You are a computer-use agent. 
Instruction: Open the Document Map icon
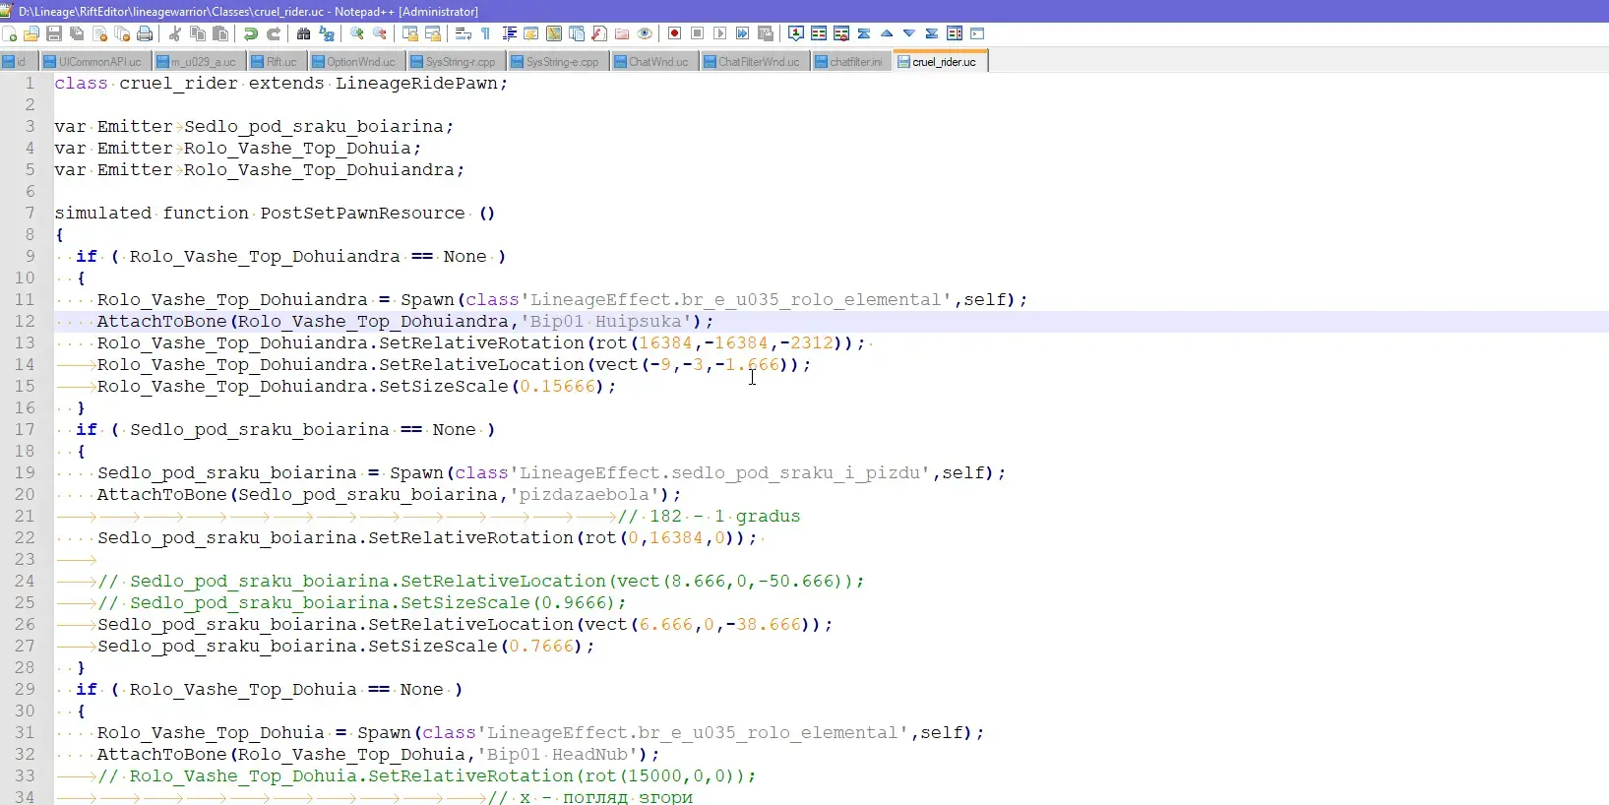pos(554,33)
